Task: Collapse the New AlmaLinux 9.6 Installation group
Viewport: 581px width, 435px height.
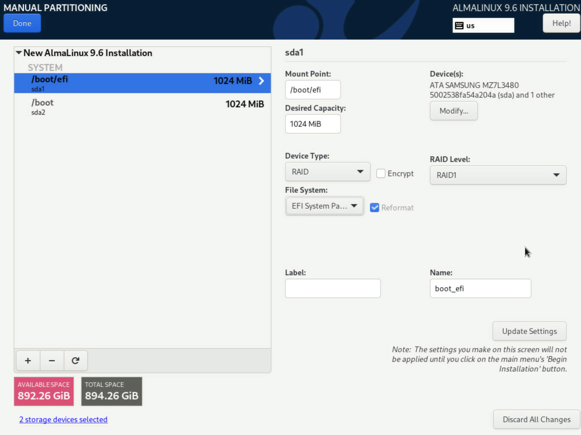Action: coord(19,53)
